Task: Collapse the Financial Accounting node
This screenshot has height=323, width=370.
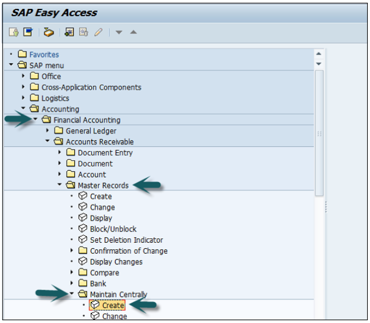Action: point(35,119)
